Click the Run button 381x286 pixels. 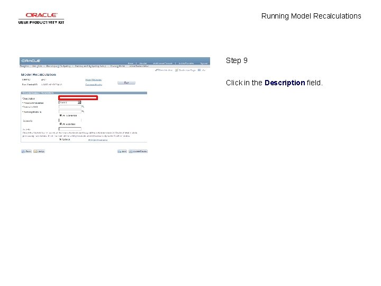tap(126, 83)
